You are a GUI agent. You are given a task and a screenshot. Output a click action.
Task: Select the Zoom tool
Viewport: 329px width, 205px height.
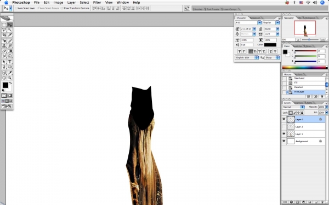pos(10,78)
